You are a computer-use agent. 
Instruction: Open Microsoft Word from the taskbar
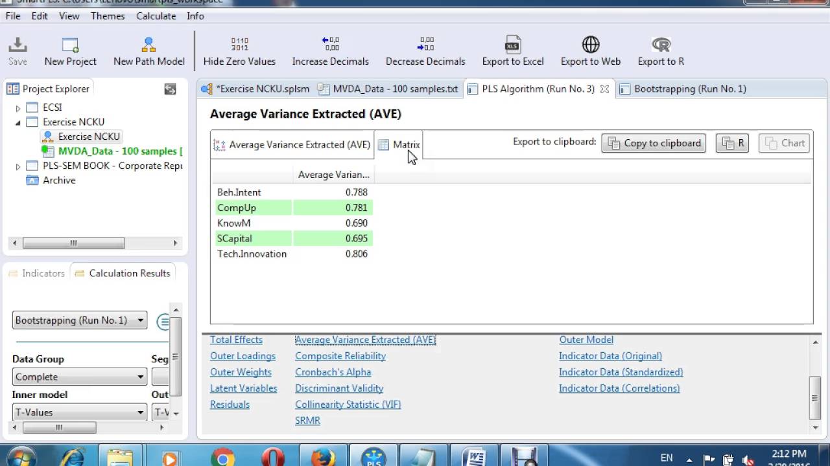(475, 457)
